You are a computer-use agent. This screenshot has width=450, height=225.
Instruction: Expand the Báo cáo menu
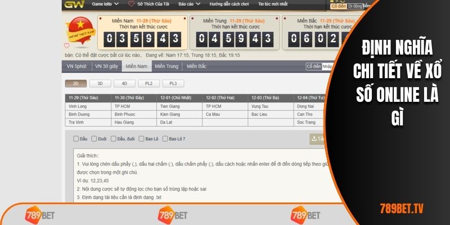pyautogui.click(x=189, y=4)
